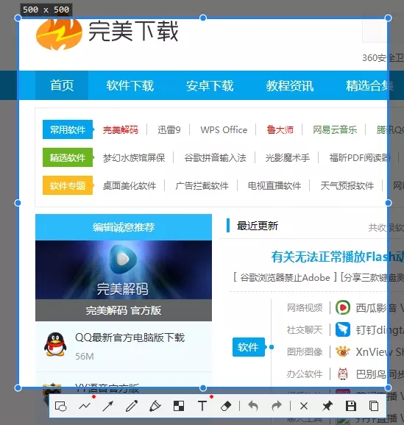Click the QQ penguin icon
The height and width of the screenshot is (425, 404).
tap(55, 344)
